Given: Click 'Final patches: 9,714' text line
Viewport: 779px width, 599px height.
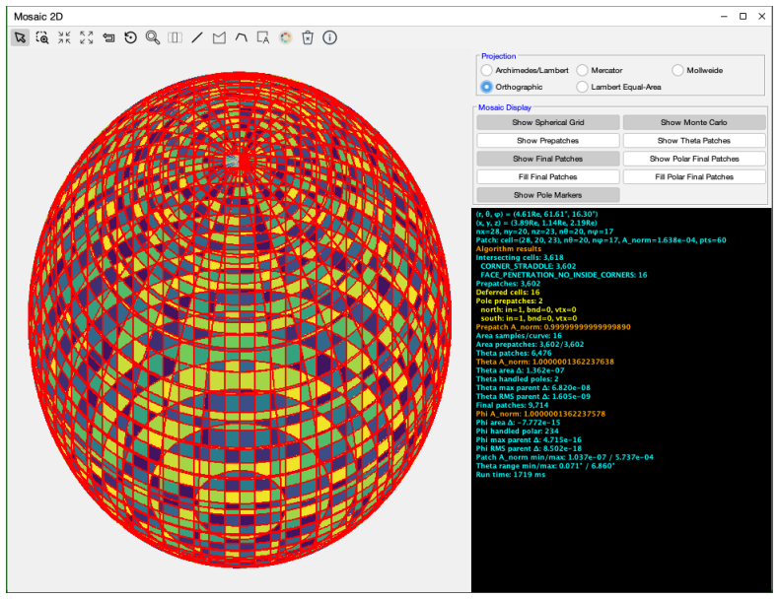Looking at the screenshot, I should (x=512, y=405).
